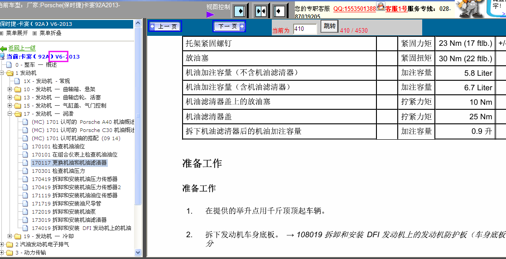Viewport: 506px width, 259px height.
Task: Click document icon for 1X - 发动机 - 常规
Action: pos(17,81)
